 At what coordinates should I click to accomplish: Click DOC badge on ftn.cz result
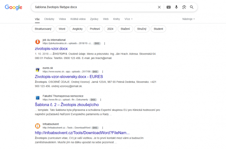93,100
